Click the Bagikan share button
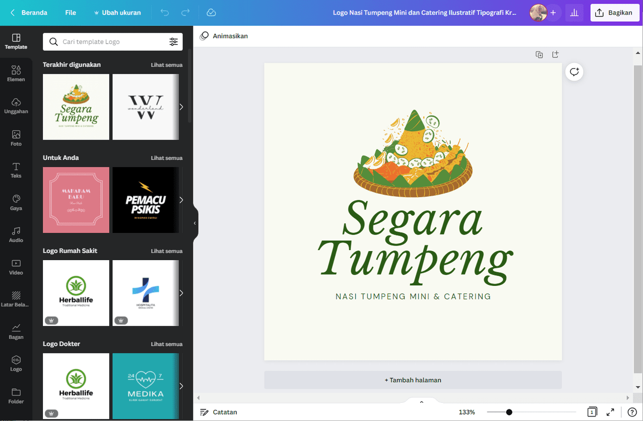The width and height of the screenshot is (643, 421). pyautogui.click(x=613, y=13)
